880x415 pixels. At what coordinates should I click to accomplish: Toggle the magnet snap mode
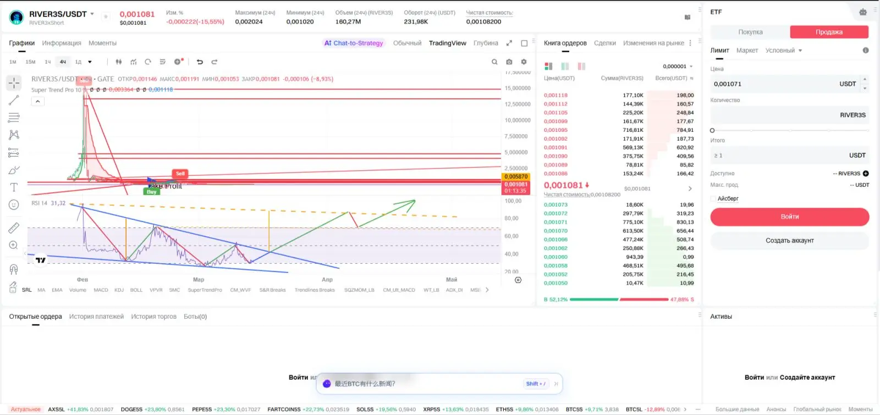(14, 269)
